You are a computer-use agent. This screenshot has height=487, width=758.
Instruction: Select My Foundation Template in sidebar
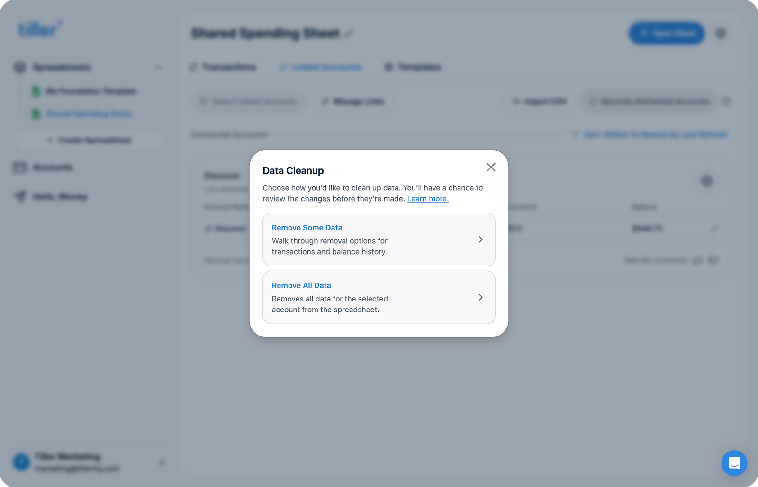tap(84, 91)
